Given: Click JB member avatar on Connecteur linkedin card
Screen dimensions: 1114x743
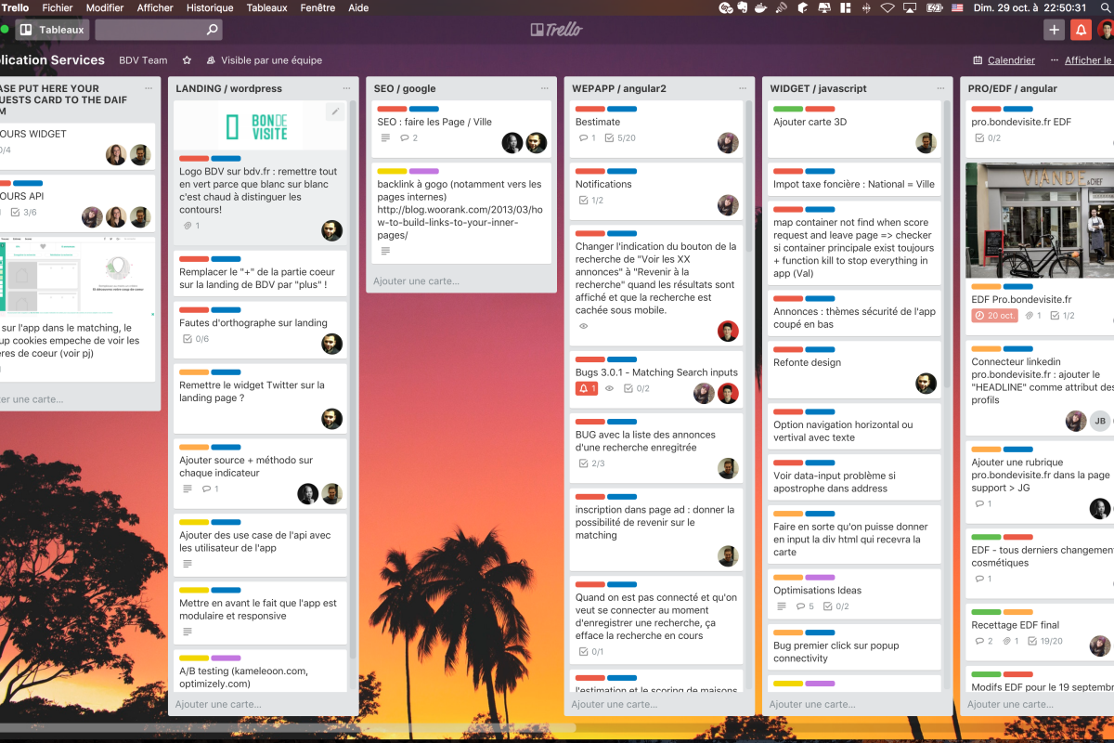Looking at the screenshot, I should click(x=1100, y=421).
